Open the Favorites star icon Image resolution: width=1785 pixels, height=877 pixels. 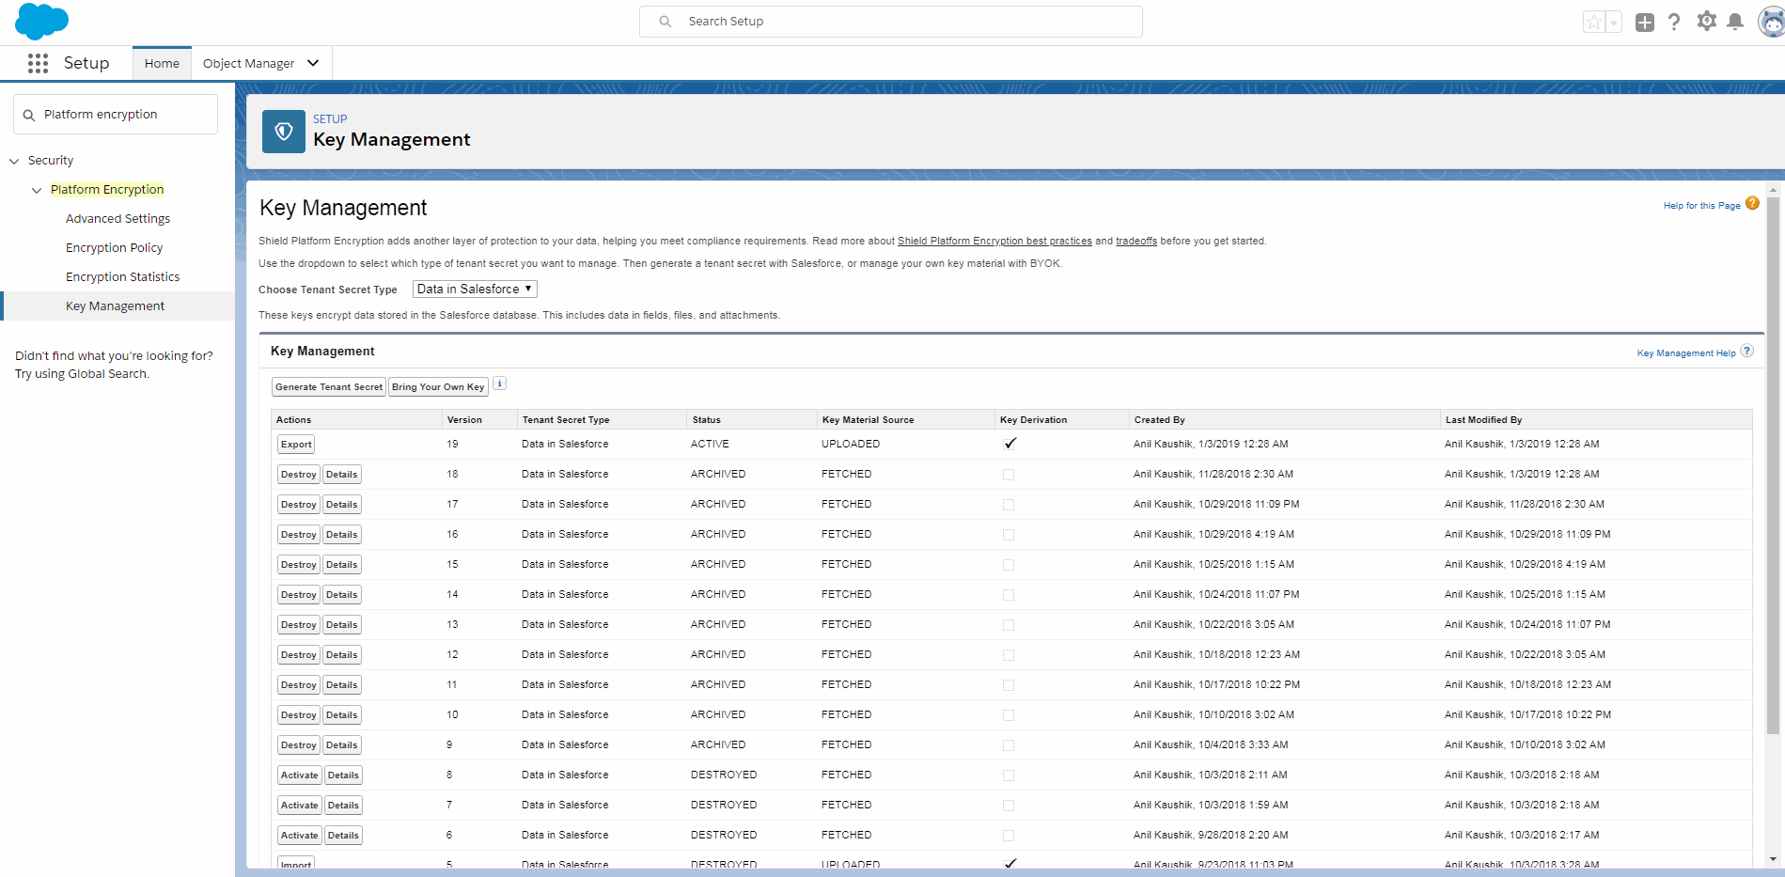[x=1594, y=23]
